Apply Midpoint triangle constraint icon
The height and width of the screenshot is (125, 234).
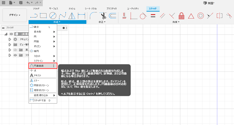pyautogui.click(x=191, y=16)
